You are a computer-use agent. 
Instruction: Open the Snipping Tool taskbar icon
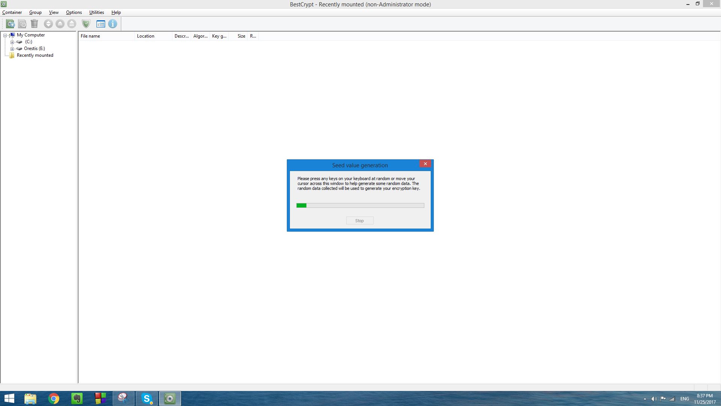[124, 398]
